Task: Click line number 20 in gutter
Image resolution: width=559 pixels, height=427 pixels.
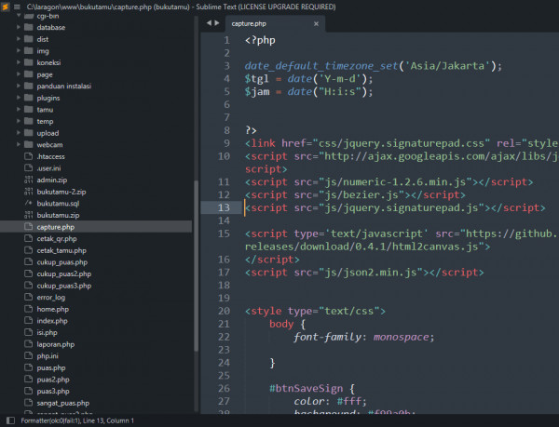Action: 224,311
